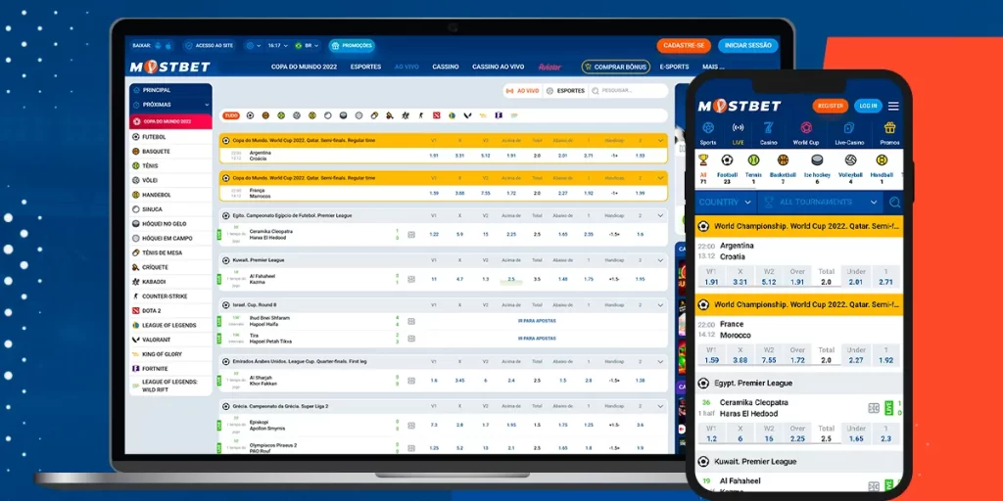Open ESPORTES in the top navigation menu
Viewport: 1003px width, 501px height.
point(366,67)
